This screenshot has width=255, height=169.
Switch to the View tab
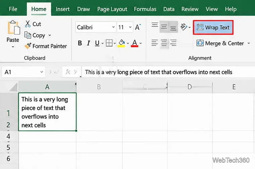tap(212, 9)
